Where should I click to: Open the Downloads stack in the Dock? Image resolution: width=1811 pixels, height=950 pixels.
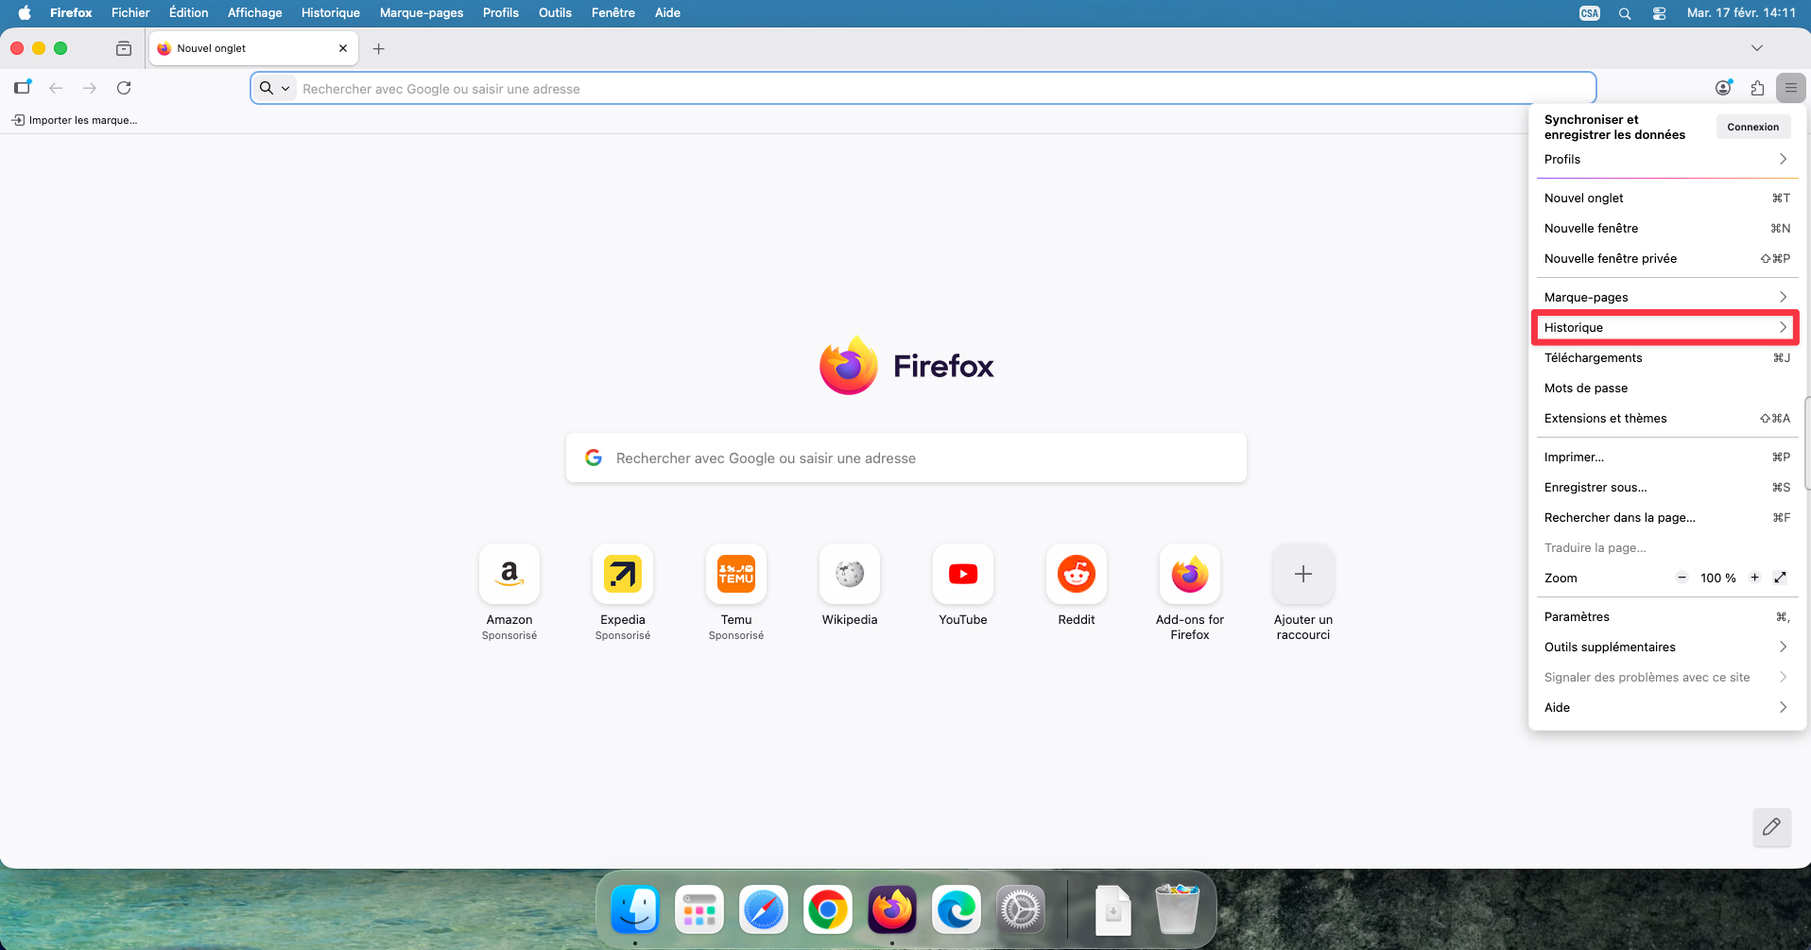point(1113,910)
